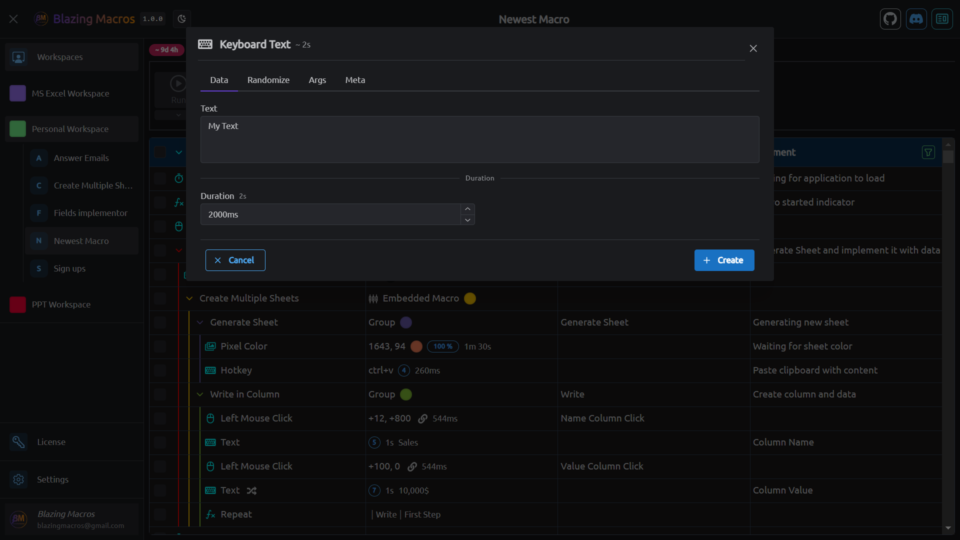960x540 pixels.
Task: Click the orange Pixel Color swatch
Action: 416,346
